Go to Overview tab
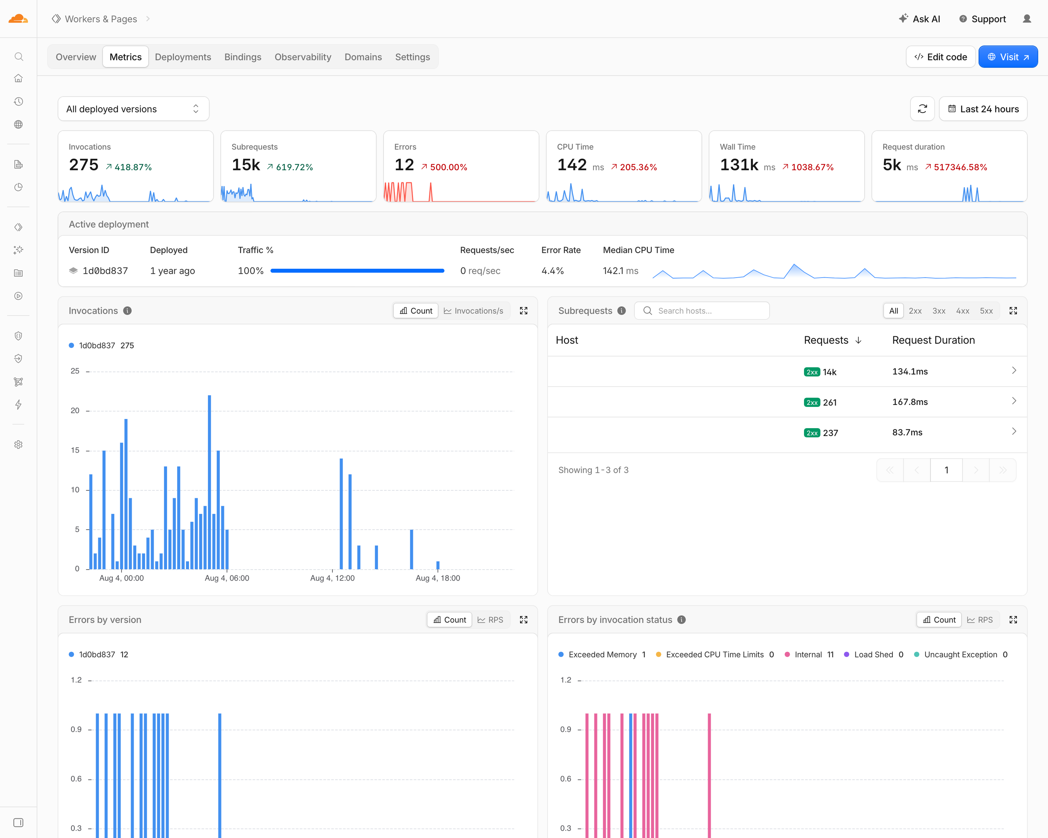This screenshot has height=838, width=1048. pyautogui.click(x=76, y=57)
